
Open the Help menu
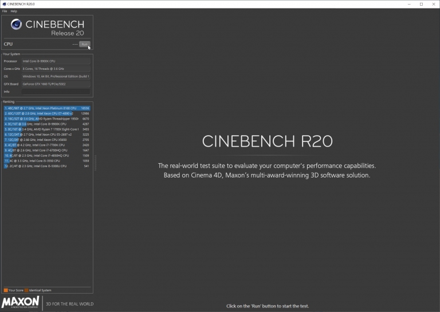click(14, 11)
